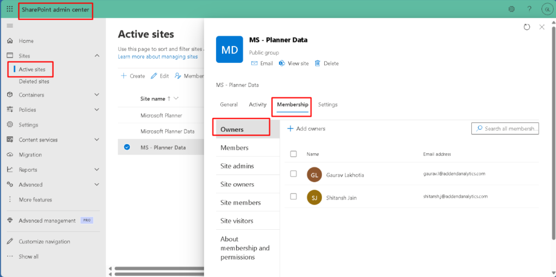The image size is (556, 277).
Task: Click the Customize navigation pencil icon
Action: point(10,242)
